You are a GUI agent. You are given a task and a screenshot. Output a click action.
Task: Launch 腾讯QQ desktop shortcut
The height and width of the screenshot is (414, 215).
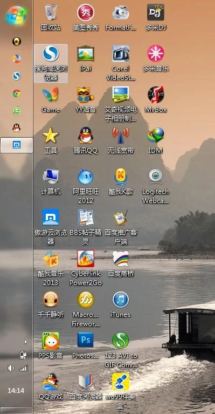(85, 141)
